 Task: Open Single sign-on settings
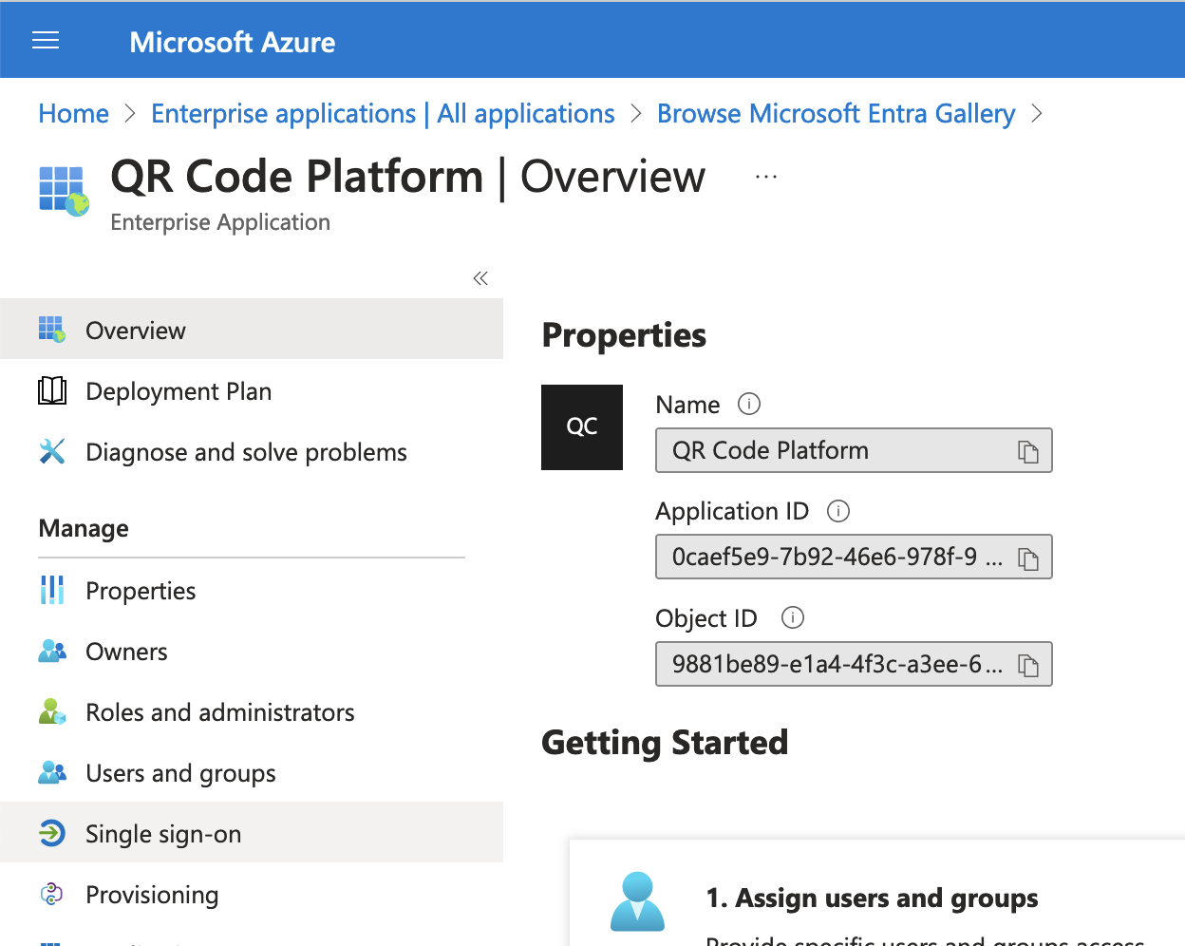point(252,832)
